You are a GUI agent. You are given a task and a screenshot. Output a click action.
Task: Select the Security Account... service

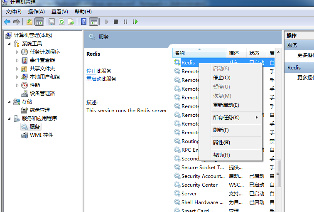click(x=224, y=176)
